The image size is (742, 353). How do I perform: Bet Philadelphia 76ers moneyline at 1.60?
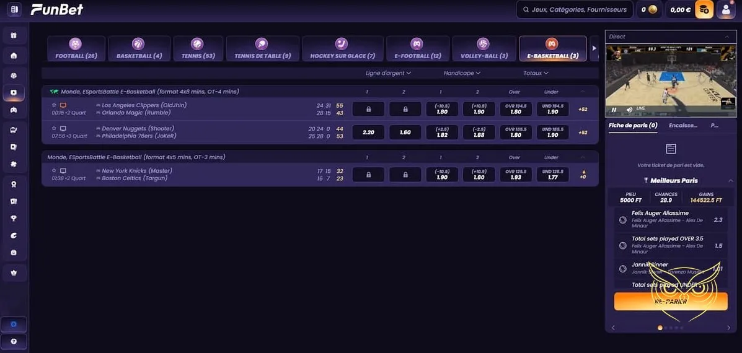tap(405, 133)
